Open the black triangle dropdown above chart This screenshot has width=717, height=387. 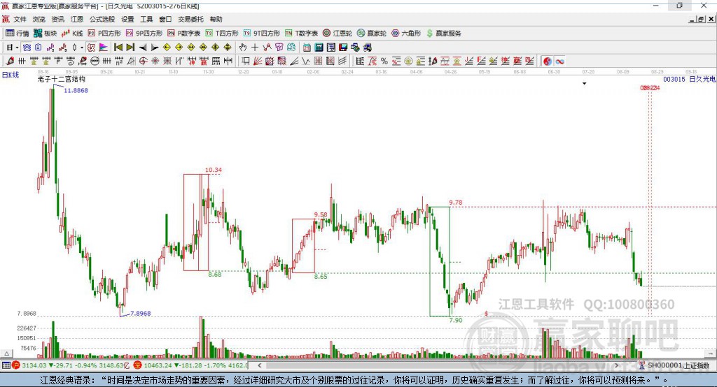coord(585,84)
